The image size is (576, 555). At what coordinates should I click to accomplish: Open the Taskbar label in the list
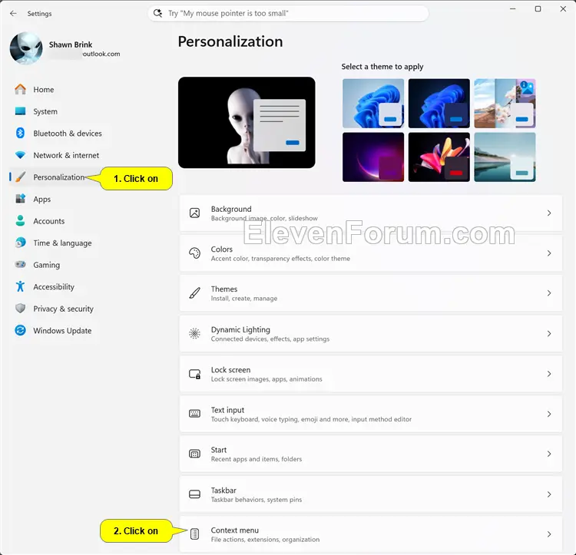pos(223,490)
